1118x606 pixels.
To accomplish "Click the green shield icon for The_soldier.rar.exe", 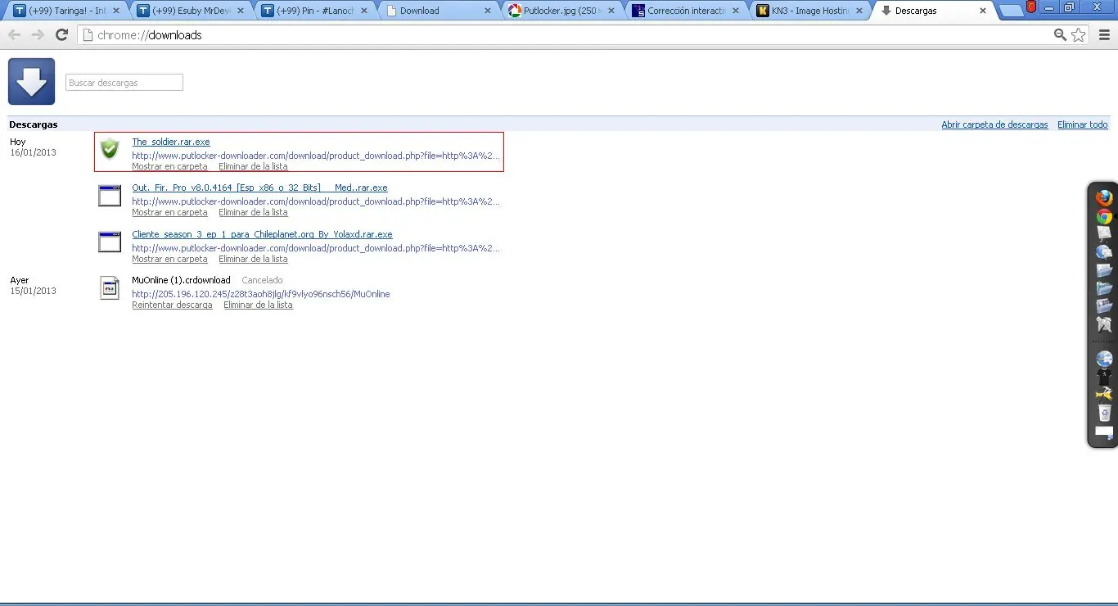I will coord(109,149).
